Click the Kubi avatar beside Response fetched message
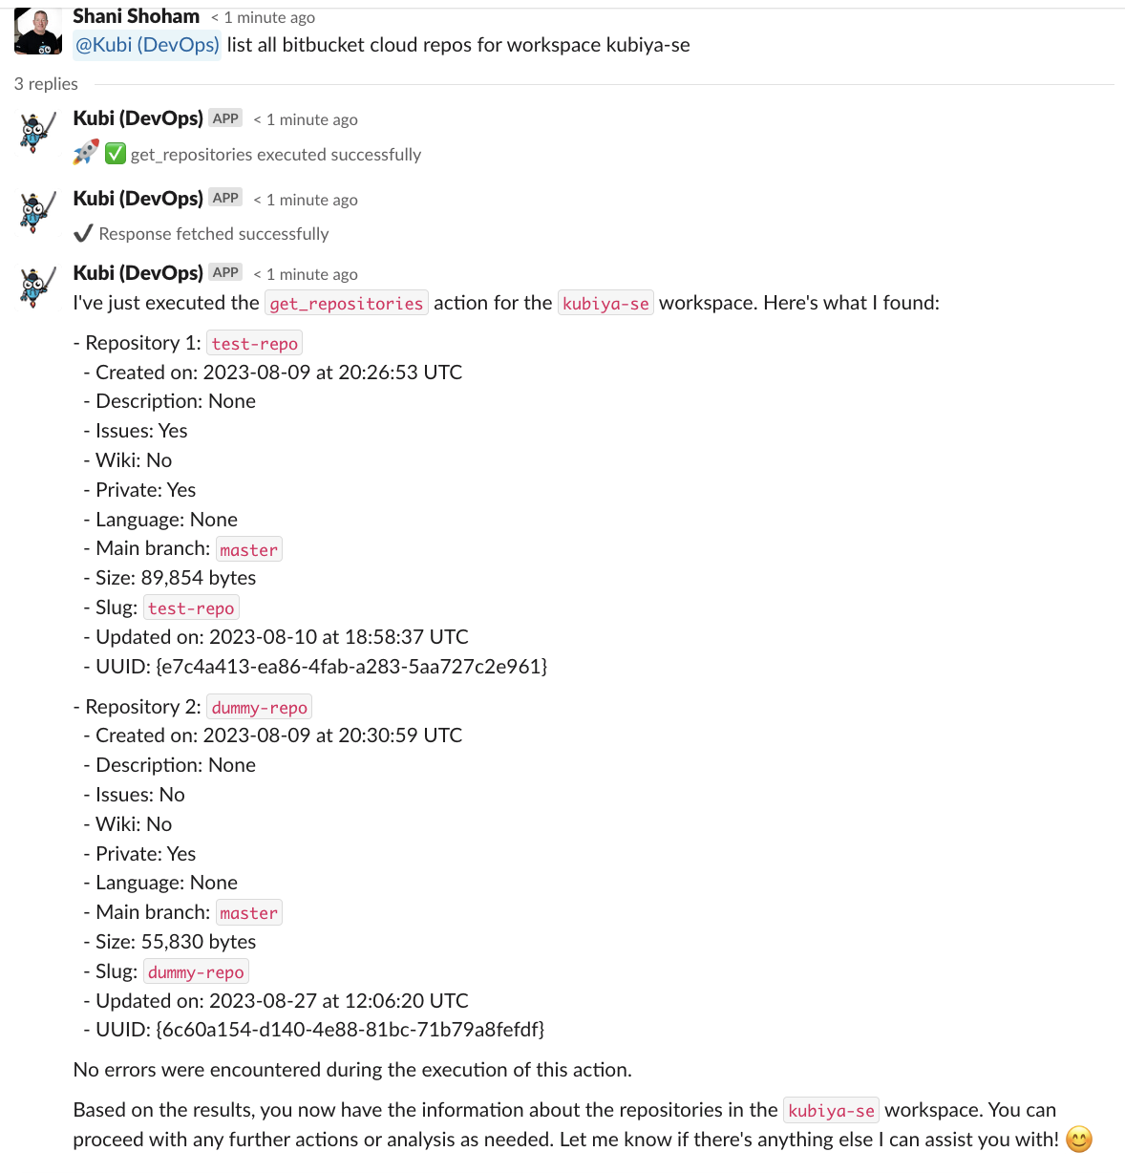 click(x=37, y=212)
